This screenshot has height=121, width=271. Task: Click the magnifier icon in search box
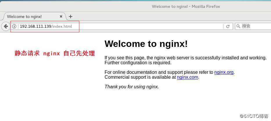tap(238, 26)
